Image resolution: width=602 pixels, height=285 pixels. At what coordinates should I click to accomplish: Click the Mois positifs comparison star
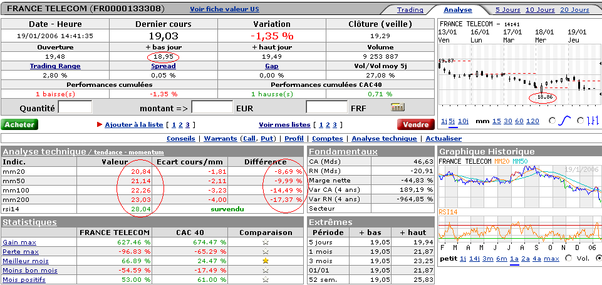coord(266,279)
